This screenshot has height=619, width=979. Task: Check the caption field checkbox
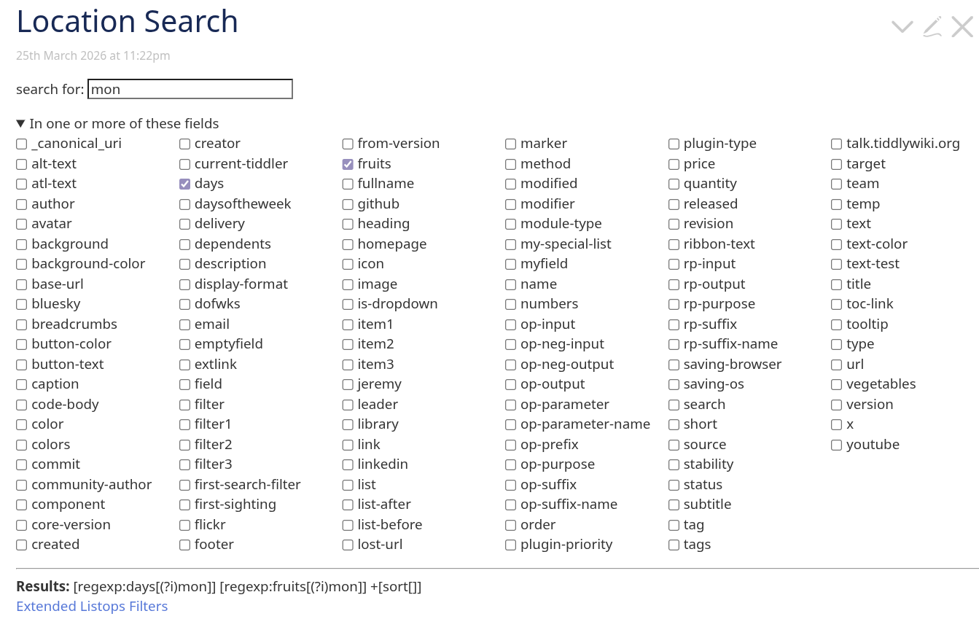22,384
